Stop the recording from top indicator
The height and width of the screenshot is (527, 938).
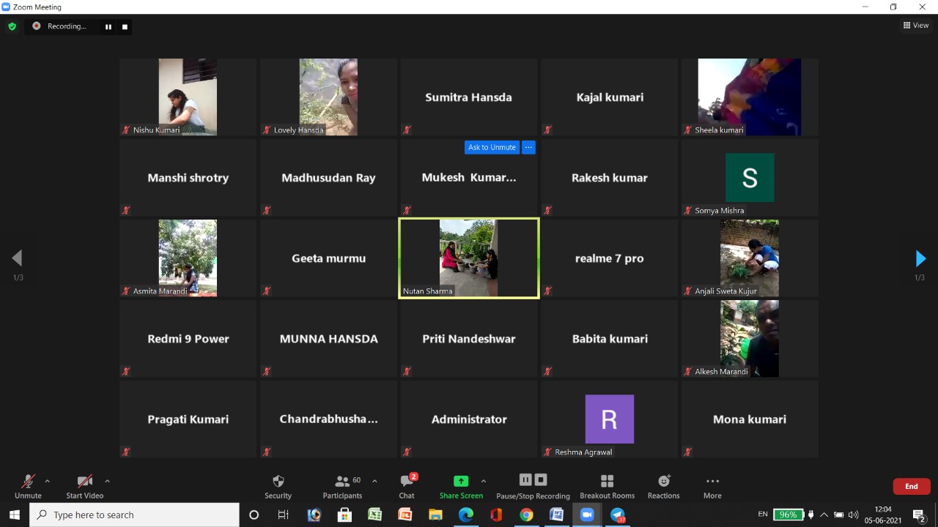coord(125,27)
